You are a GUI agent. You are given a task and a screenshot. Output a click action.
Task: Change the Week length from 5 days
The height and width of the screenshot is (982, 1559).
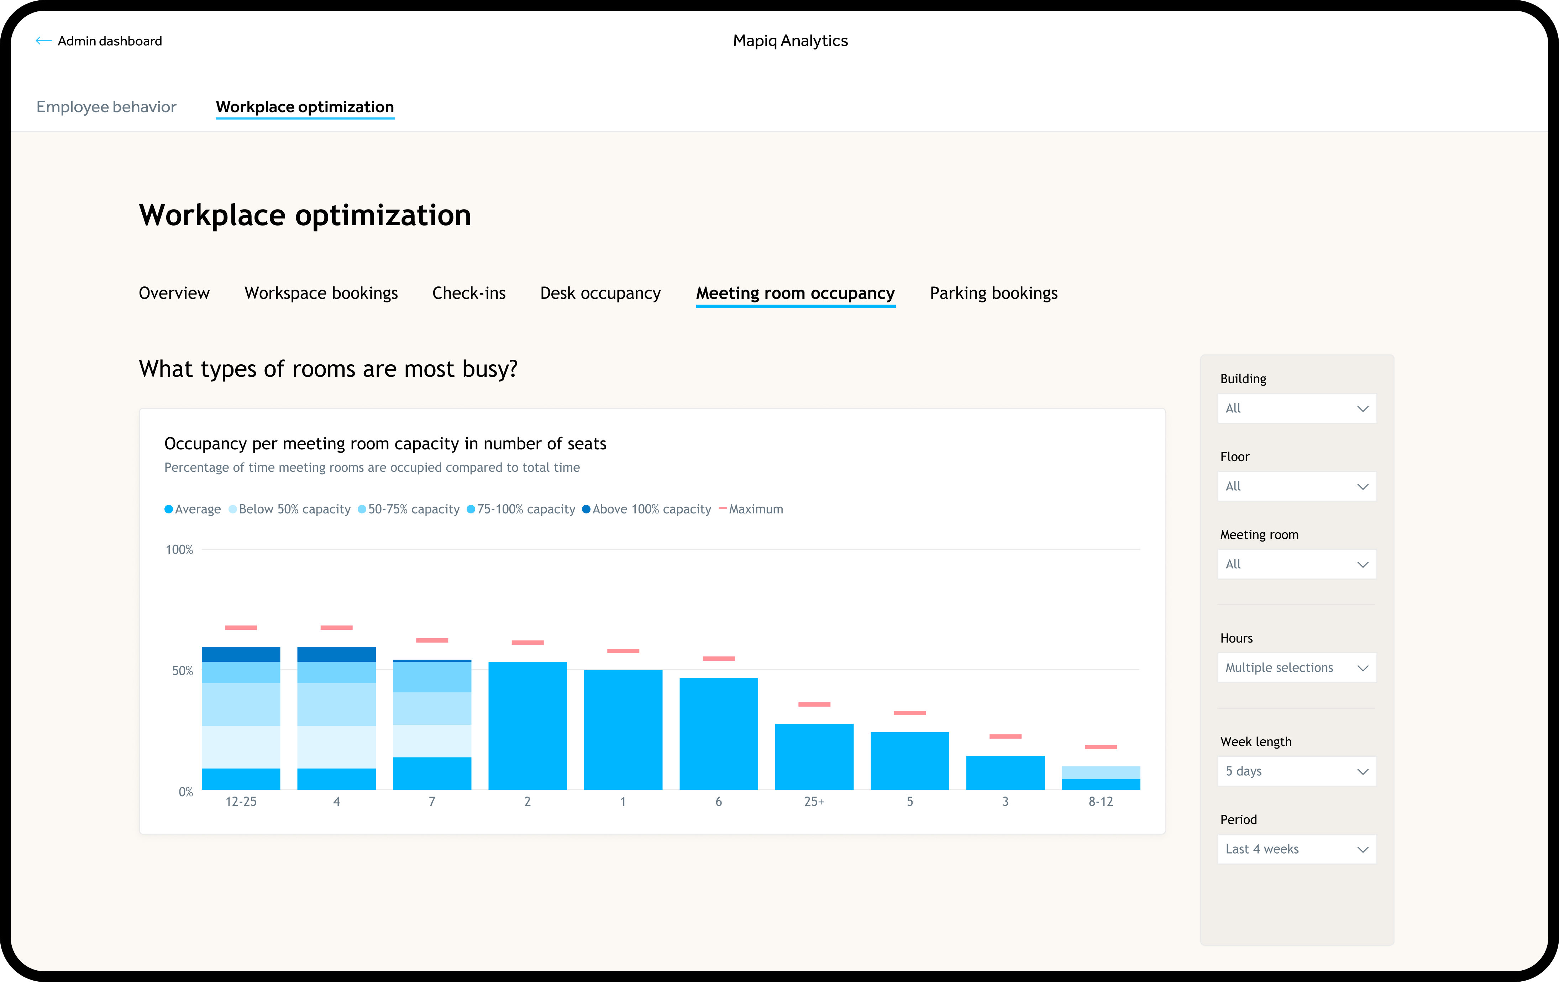click(x=1296, y=771)
